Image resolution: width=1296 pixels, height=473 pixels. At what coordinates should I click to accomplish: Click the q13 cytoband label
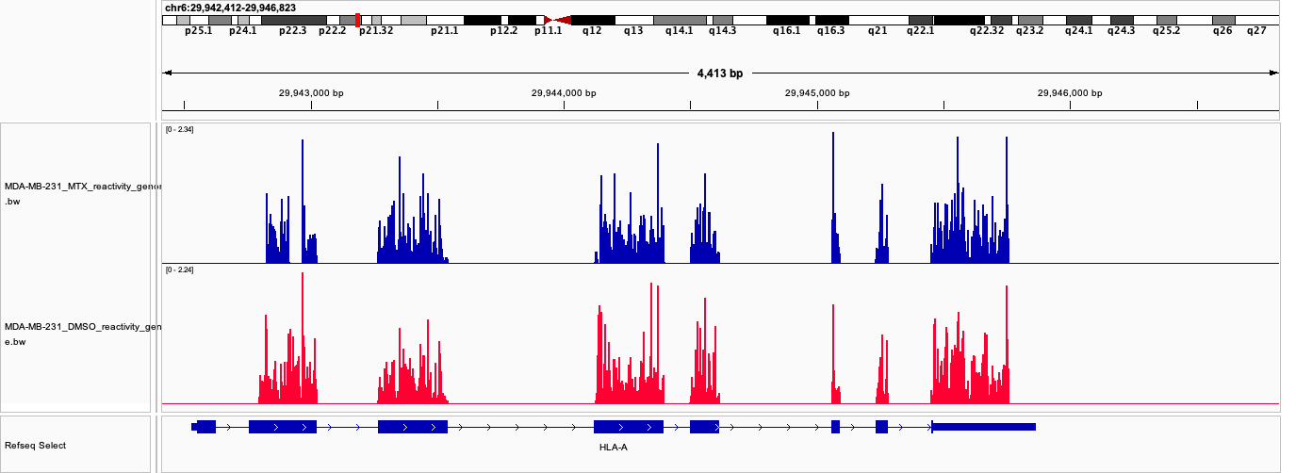[633, 31]
